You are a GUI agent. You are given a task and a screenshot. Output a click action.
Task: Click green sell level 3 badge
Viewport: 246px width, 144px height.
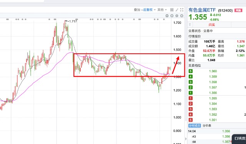click(191, 82)
